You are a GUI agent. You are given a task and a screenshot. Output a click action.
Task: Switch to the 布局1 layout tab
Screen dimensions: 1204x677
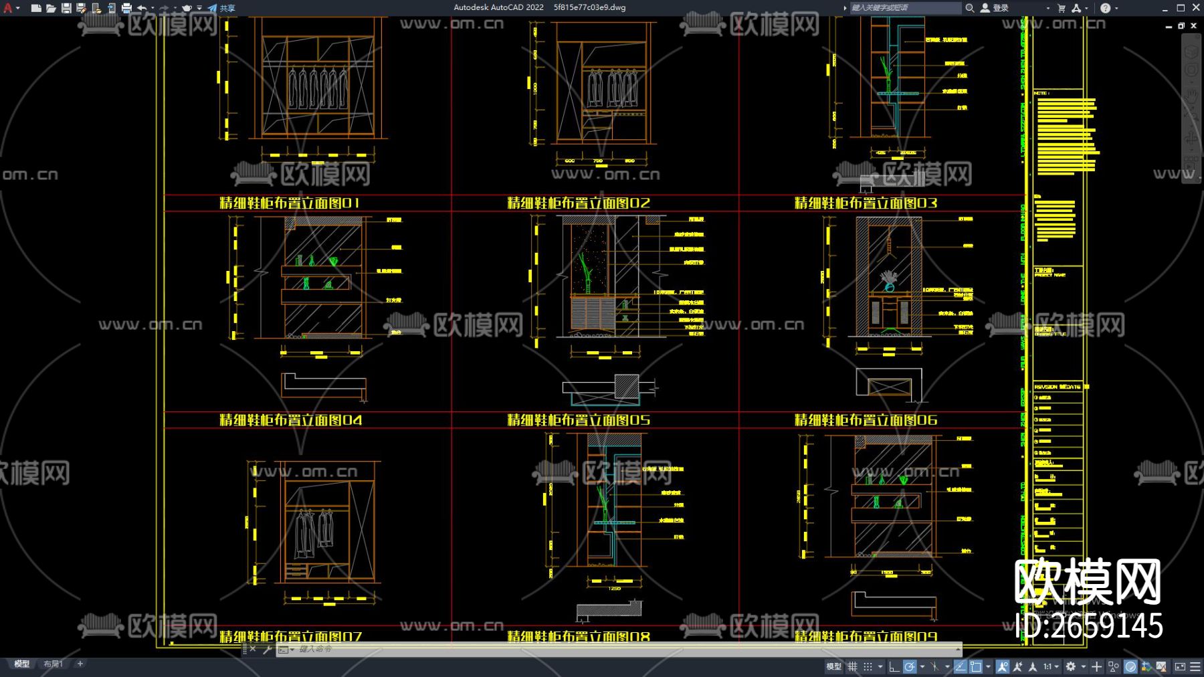(53, 664)
